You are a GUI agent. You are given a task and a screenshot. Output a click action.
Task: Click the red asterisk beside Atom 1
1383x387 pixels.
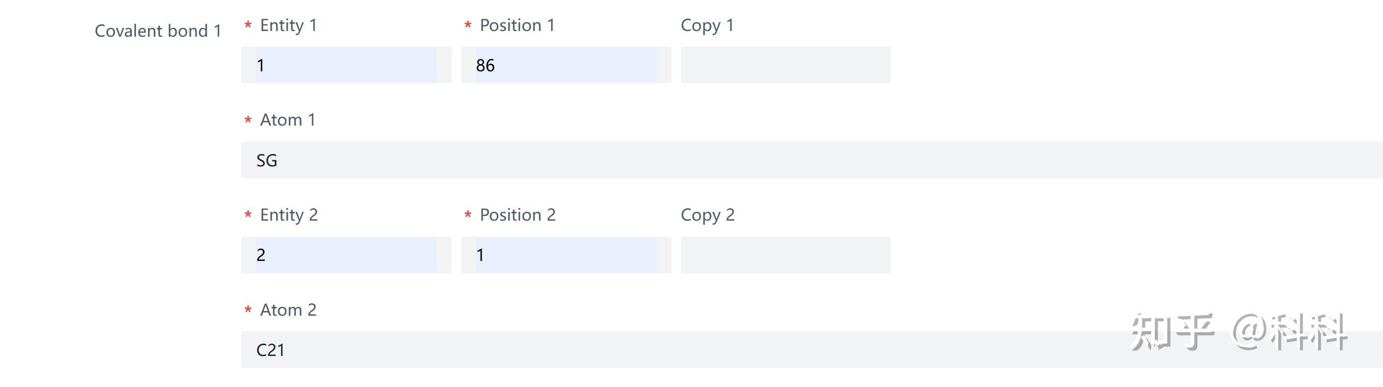point(248,120)
